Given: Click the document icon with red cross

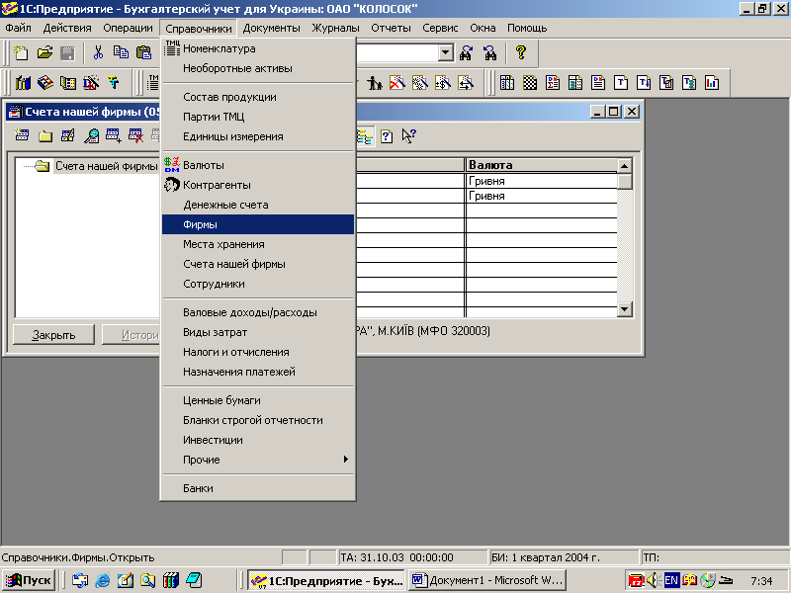Looking at the screenshot, I should [x=397, y=83].
